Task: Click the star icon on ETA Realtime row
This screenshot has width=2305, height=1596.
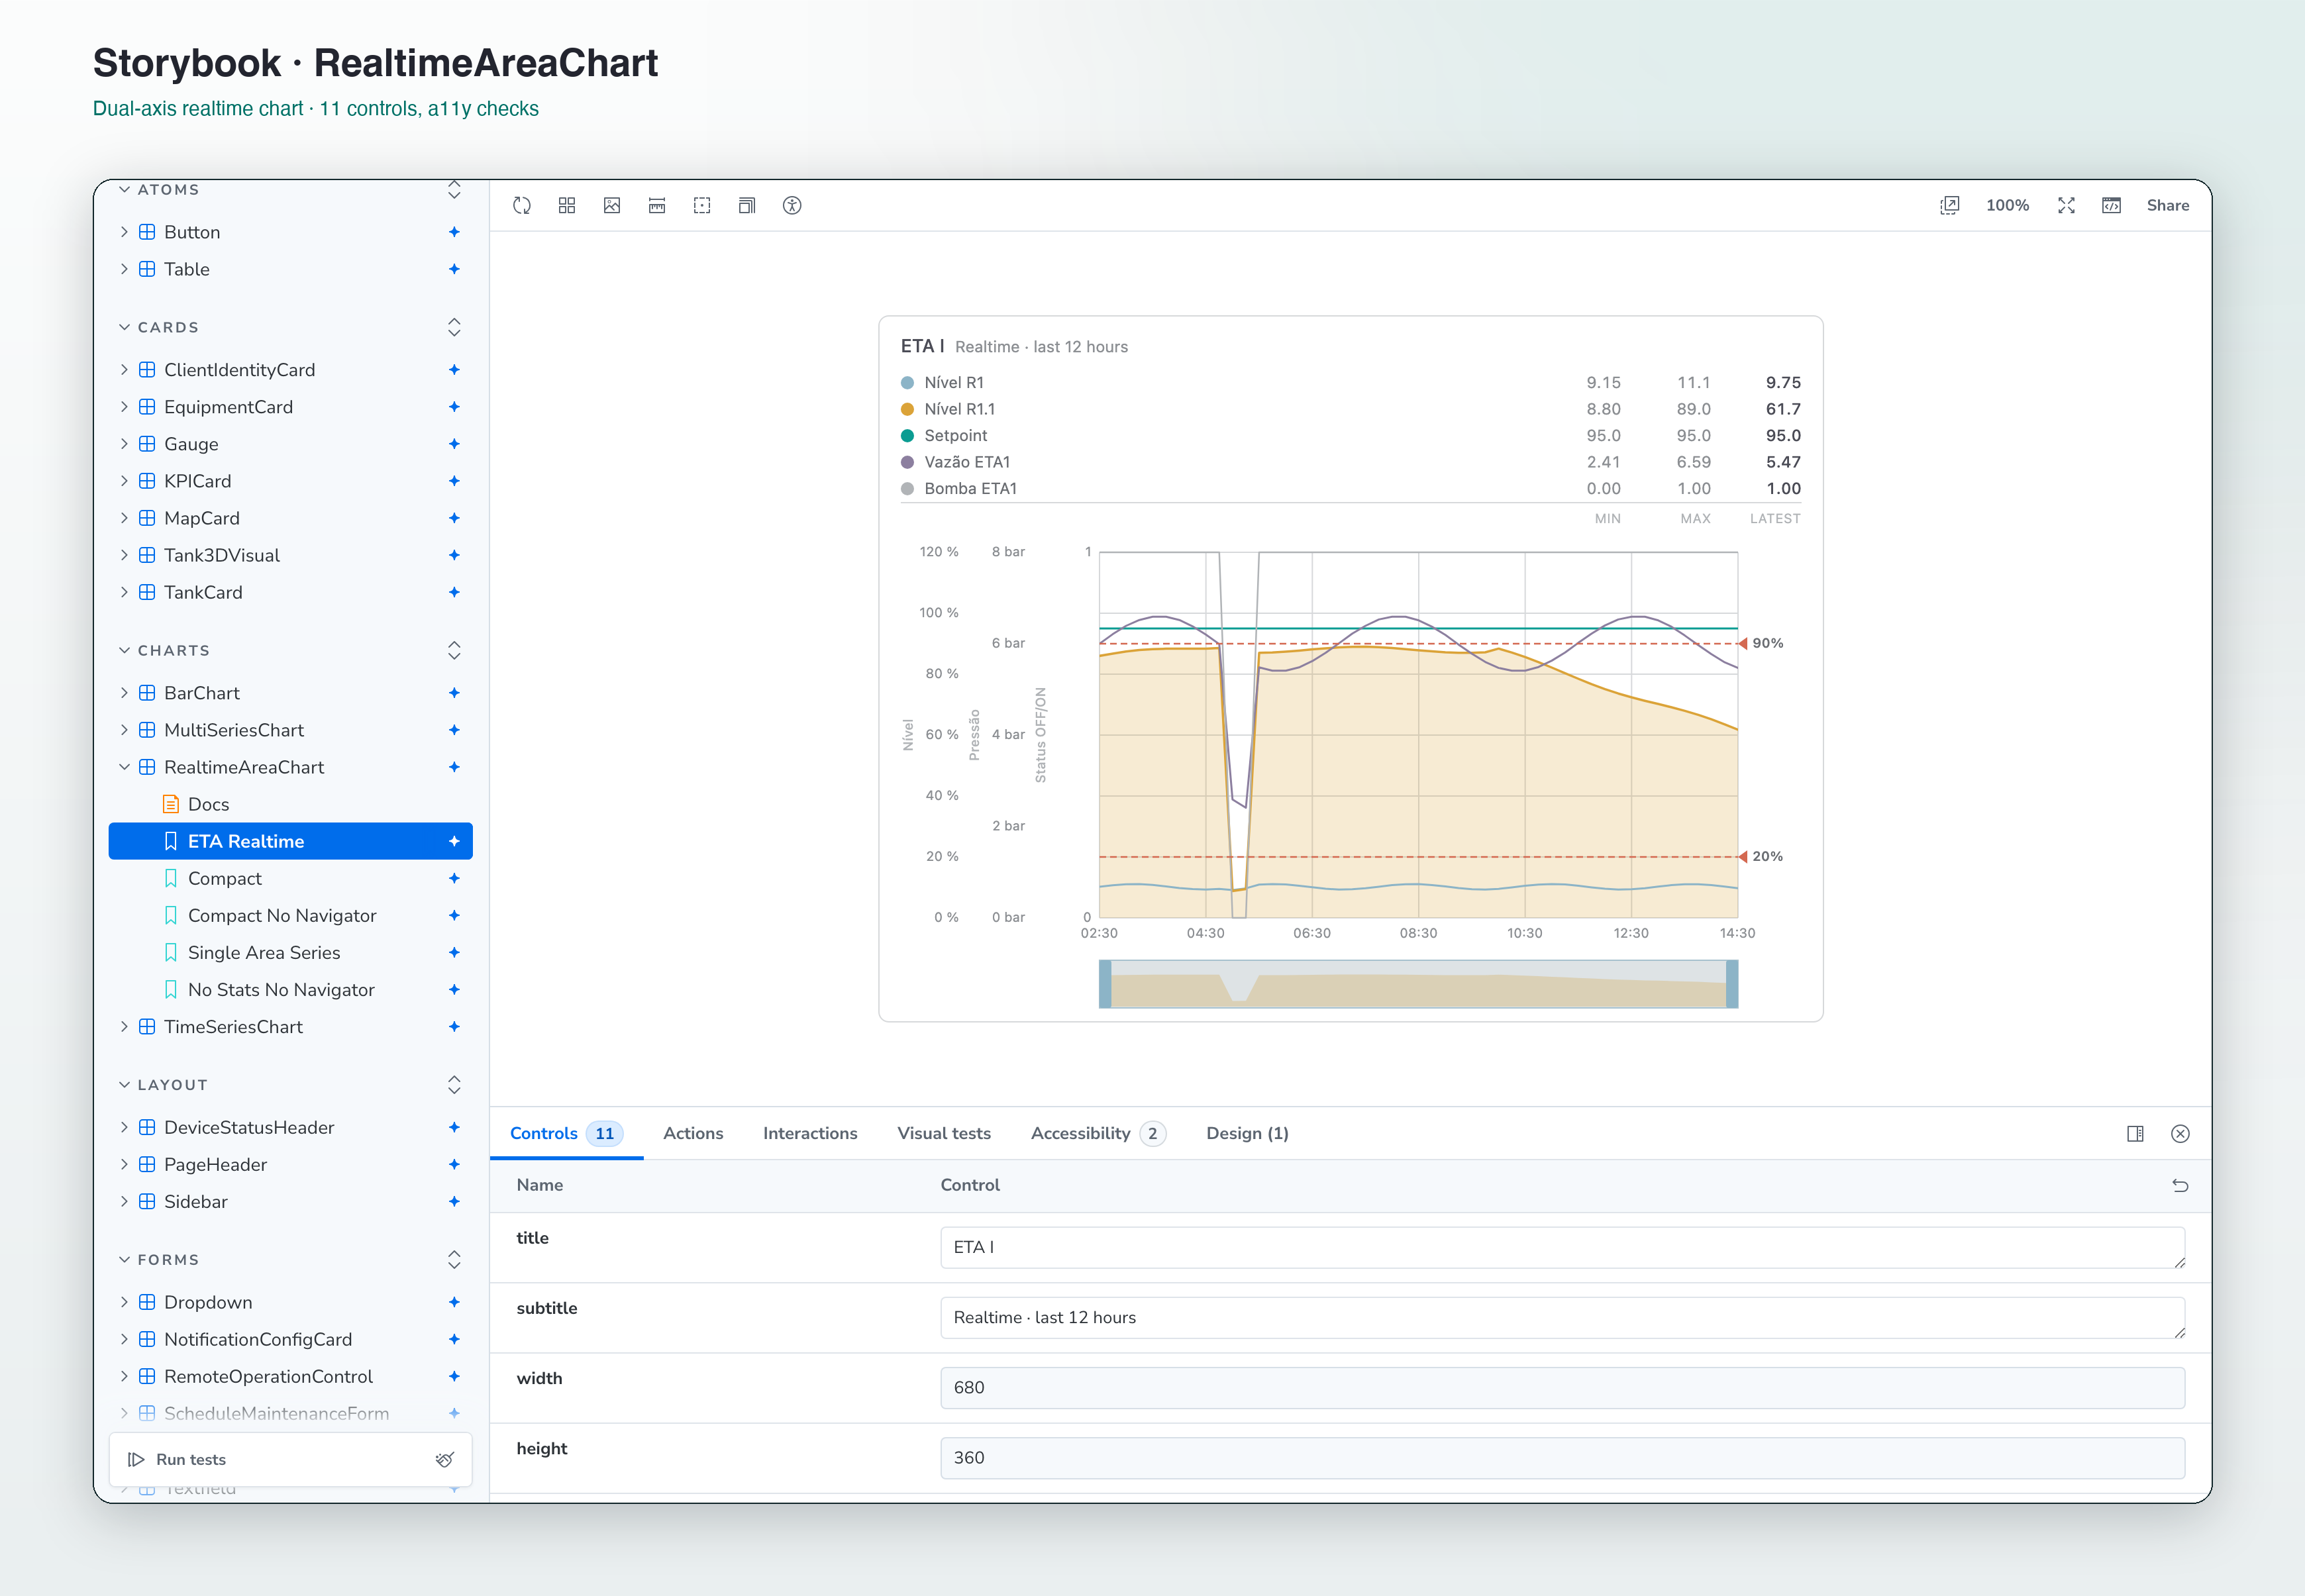Action: pyautogui.click(x=454, y=841)
